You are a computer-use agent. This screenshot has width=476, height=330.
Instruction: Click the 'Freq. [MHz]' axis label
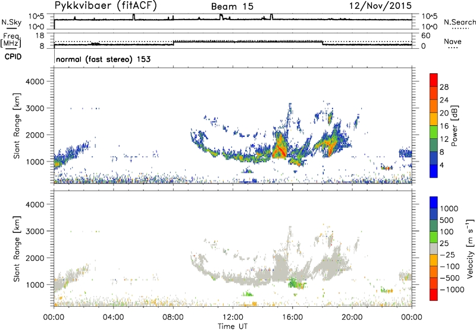click(11, 41)
